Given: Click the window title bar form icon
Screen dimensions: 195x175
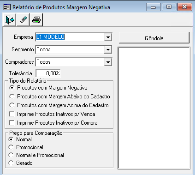Looking at the screenshot, I should pyautogui.click(x=7, y=7).
